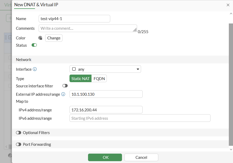Screen dimensions: 233x163
Task: Open the Interface dropdown
Action: tap(105, 69)
